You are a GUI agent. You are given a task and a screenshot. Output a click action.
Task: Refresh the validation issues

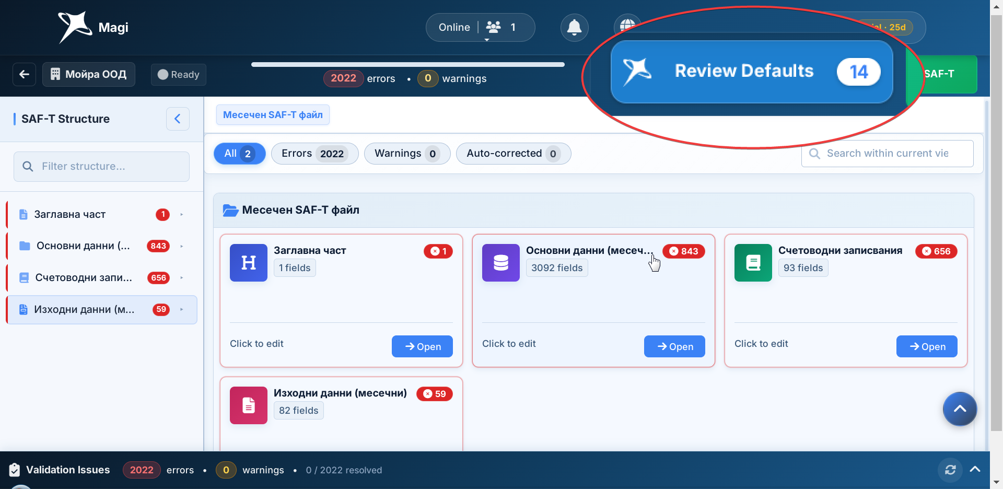pyautogui.click(x=950, y=470)
